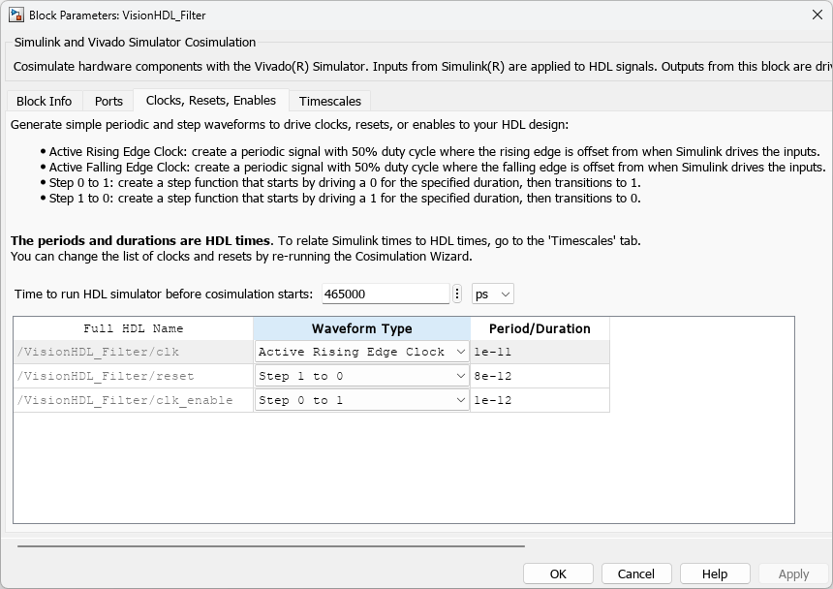The width and height of the screenshot is (833, 589).
Task: Close the Block Parameters dialog
Action: click(817, 15)
